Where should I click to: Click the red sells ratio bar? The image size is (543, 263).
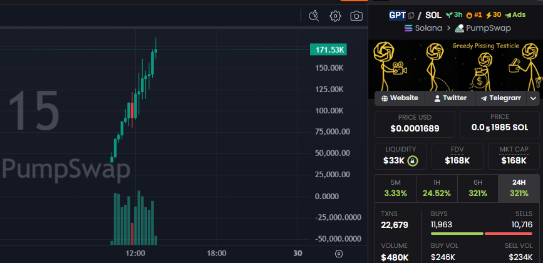point(509,234)
